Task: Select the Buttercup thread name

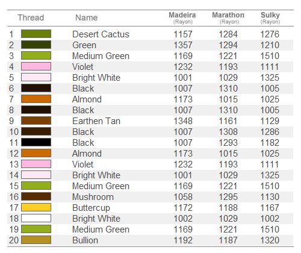Action: point(91,208)
